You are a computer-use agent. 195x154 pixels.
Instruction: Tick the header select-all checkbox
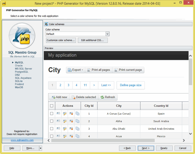click(x=52, y=106)
